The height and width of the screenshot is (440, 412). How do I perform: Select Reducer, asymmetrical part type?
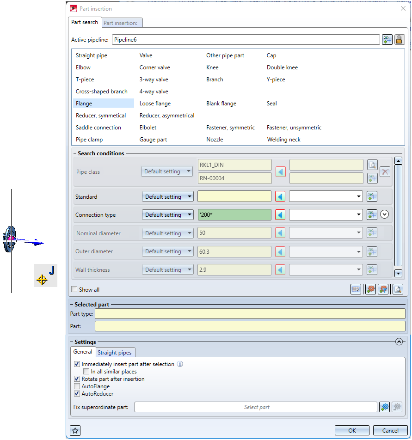pyautogui.click(x=167, y=116)
